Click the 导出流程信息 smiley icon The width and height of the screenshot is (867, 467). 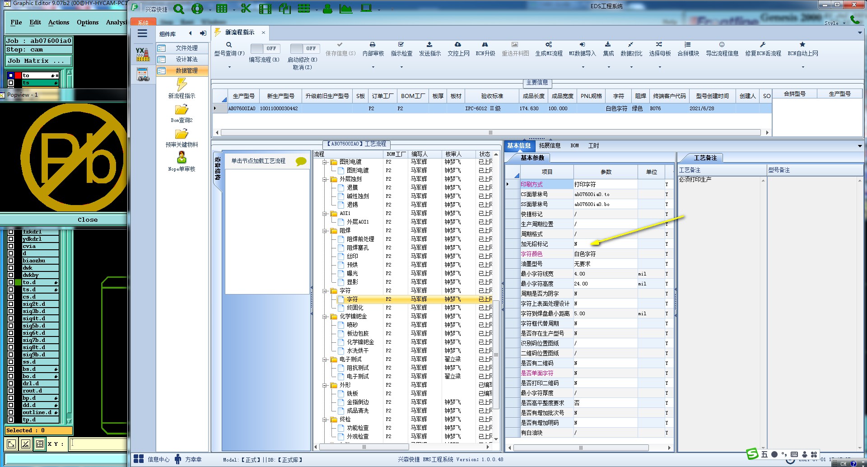[x=722, y=45]
